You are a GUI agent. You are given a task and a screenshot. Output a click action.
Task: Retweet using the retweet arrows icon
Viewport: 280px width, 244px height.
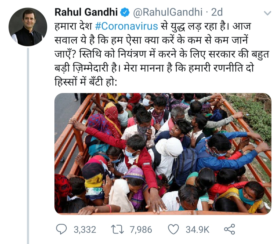(x=117, y=229)
